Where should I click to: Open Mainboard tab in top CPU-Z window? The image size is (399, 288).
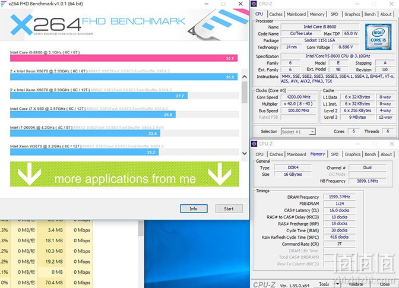pos(296,14)
